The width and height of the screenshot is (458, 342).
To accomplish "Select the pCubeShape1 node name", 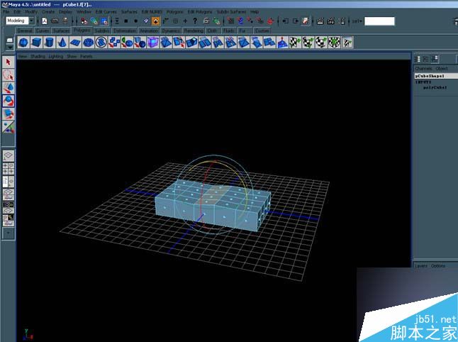I will 430,76.
